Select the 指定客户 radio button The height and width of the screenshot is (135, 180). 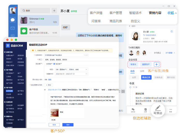coord(54,64)
